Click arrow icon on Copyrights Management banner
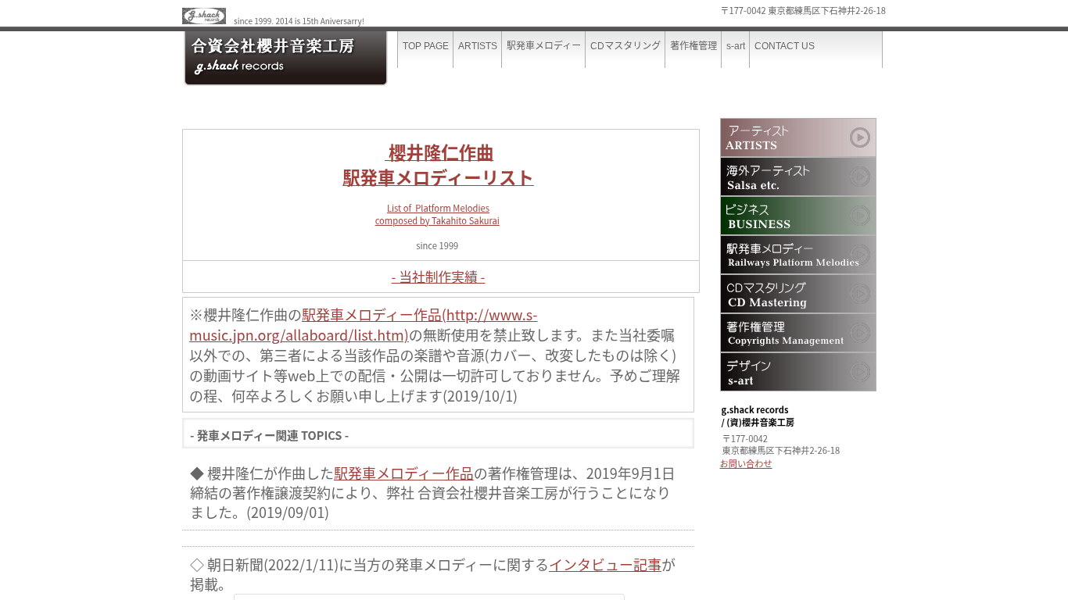Image resolution: width=1068 pixels, height=600 pixels. [x=860, y=333]
